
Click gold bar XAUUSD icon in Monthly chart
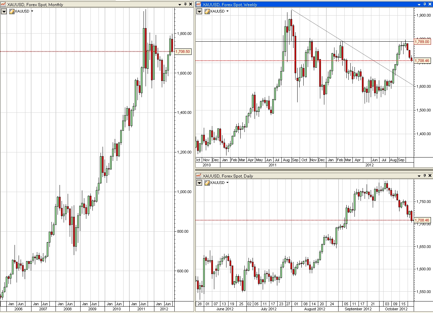pyautogui.click(x=12, y=11)
